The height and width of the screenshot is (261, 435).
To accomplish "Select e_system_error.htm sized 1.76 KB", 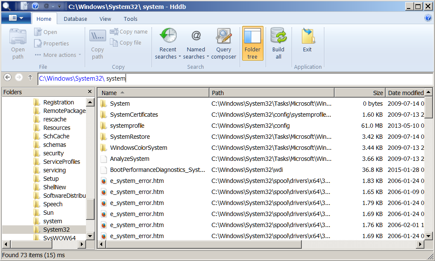I will [x=261, y=225].
